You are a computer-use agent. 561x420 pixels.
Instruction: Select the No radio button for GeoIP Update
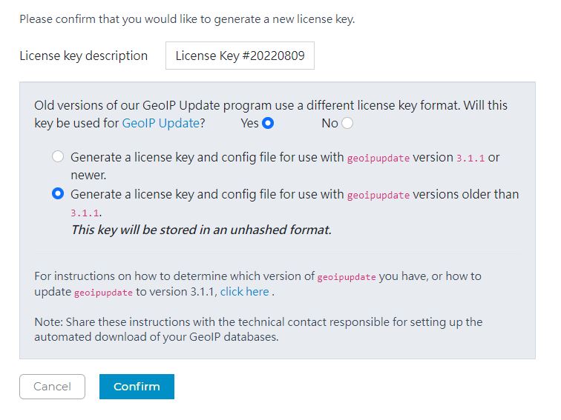click(347, 123)
